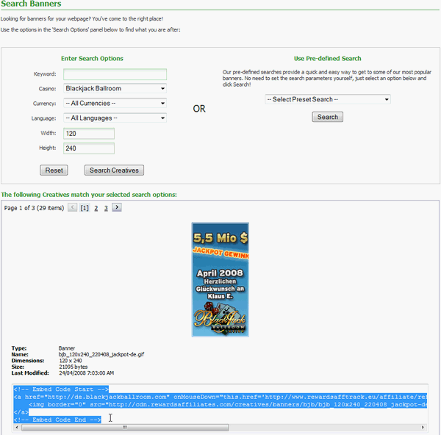Open the All Currencies dropdown
Screen dimensions: 441x435
pos(115,103)
